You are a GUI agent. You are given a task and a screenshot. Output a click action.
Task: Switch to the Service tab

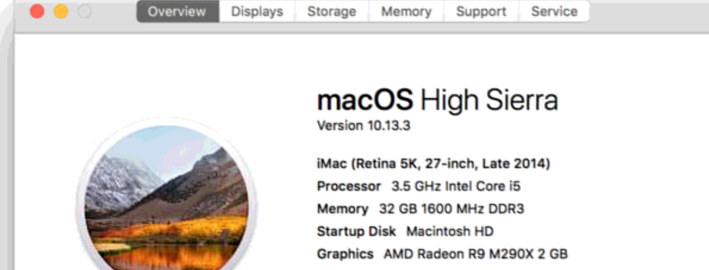(554, 11)
